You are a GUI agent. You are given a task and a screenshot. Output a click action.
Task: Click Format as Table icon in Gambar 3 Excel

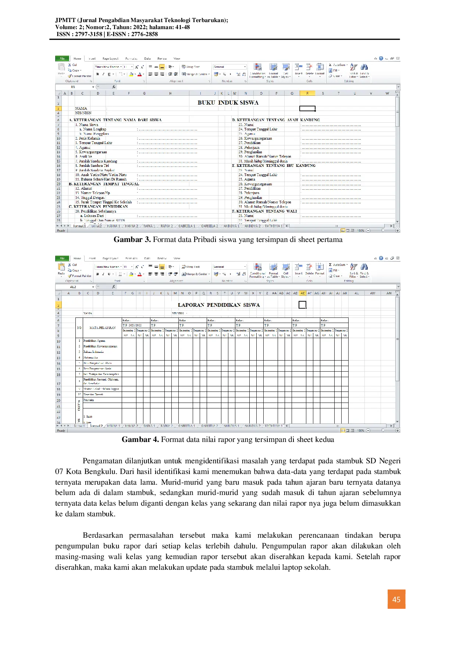[x=273, y=67]
